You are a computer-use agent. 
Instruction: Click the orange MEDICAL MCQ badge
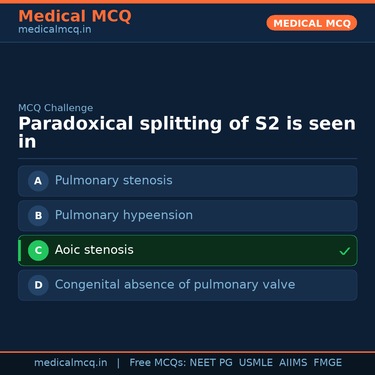tap(311, 23)
